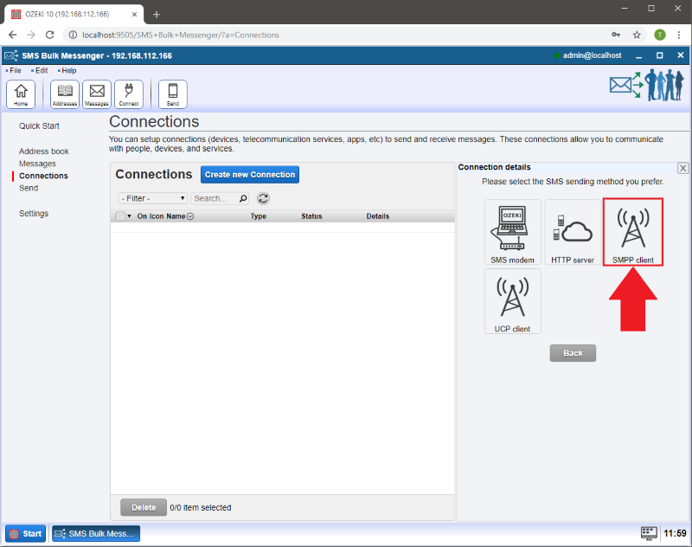
Task: Select the SMS modem connection type
Action: point(513,232)
